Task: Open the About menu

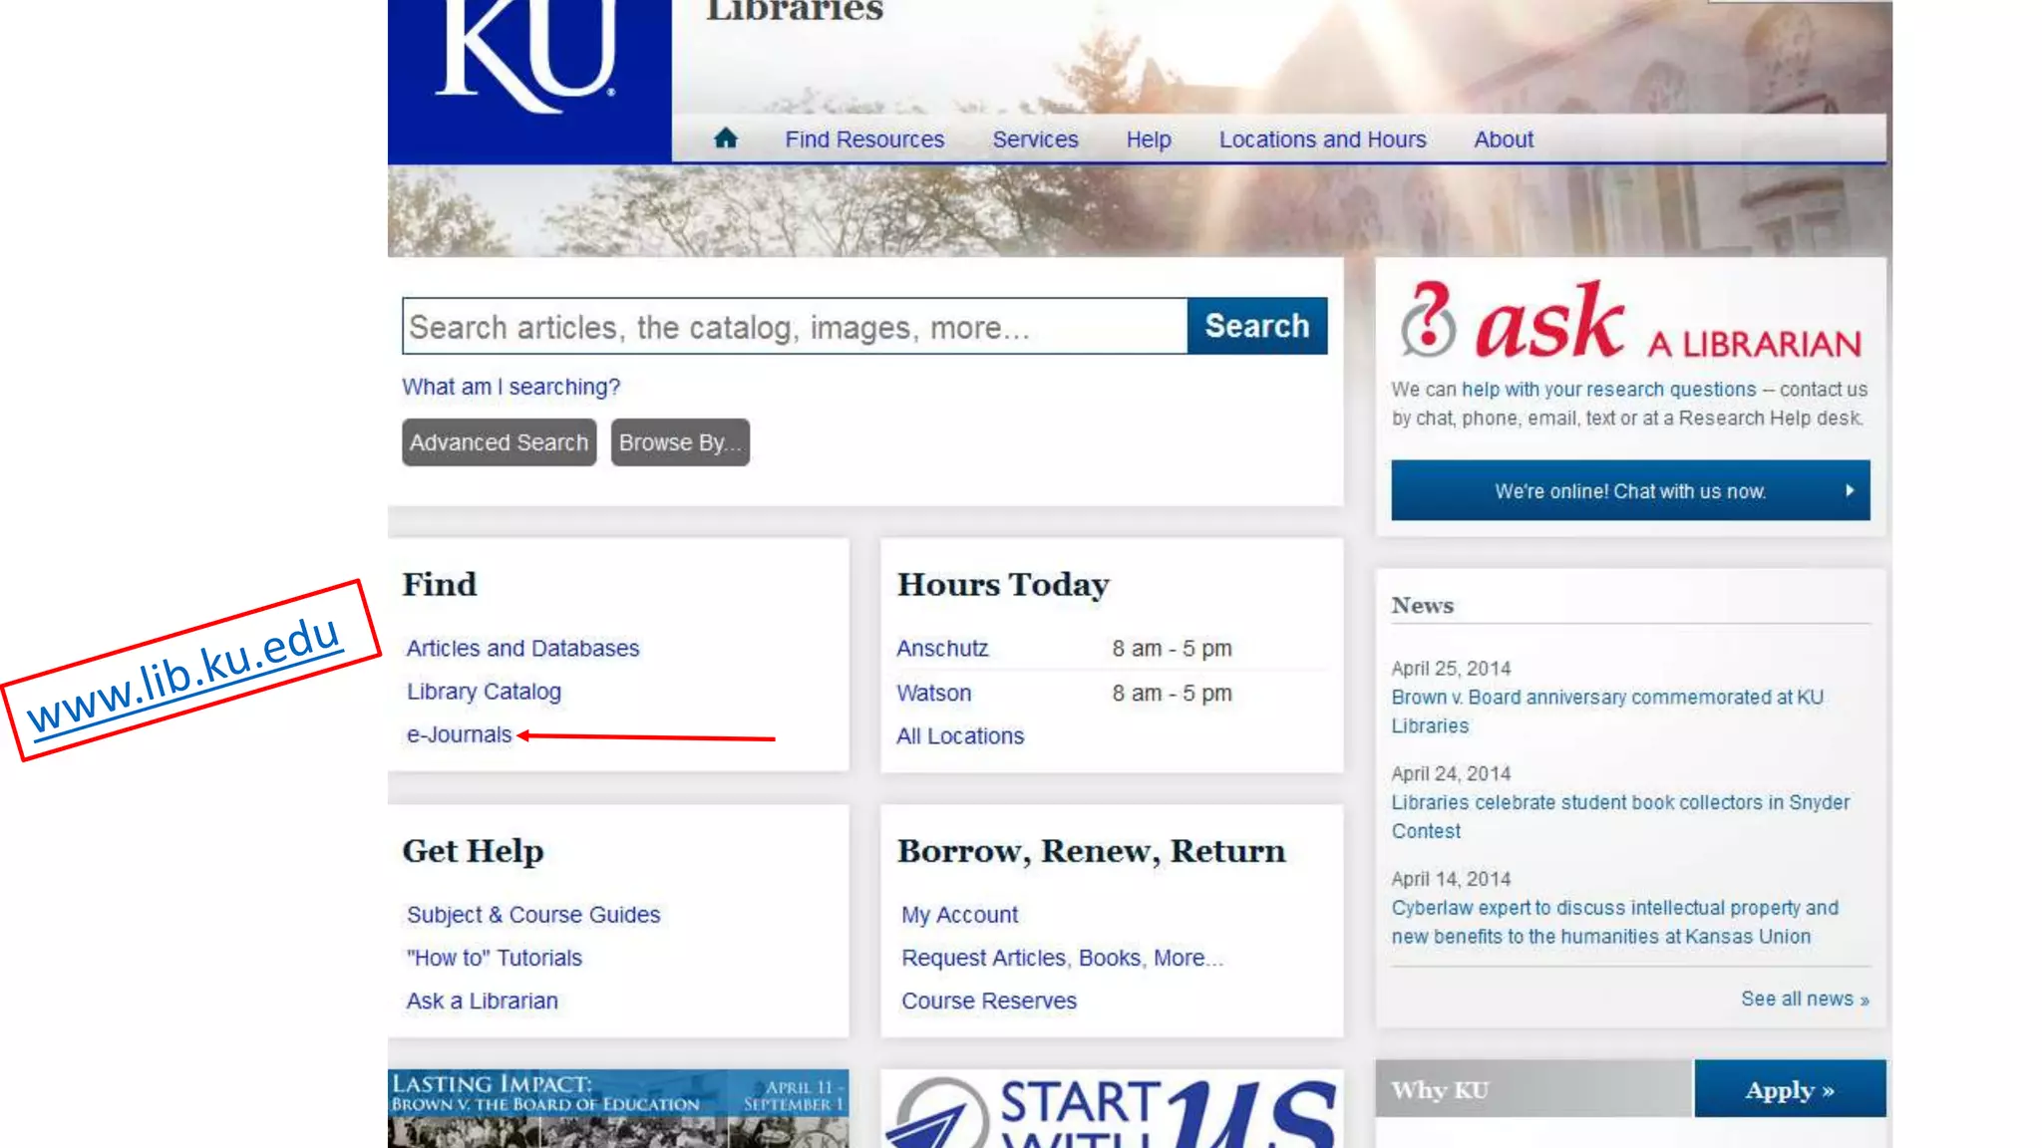Action: (1503, 140)
